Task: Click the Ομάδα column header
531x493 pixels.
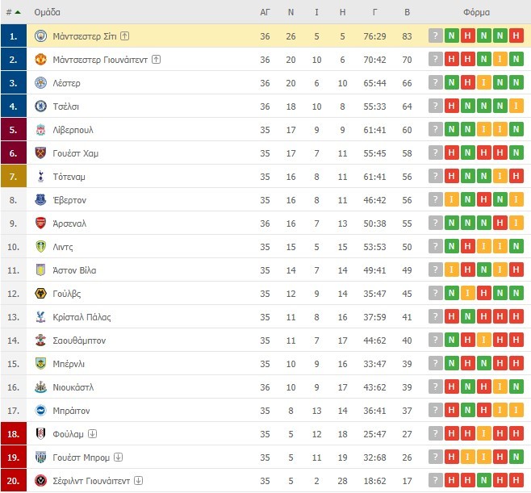Action: click(x=48, y=12)
